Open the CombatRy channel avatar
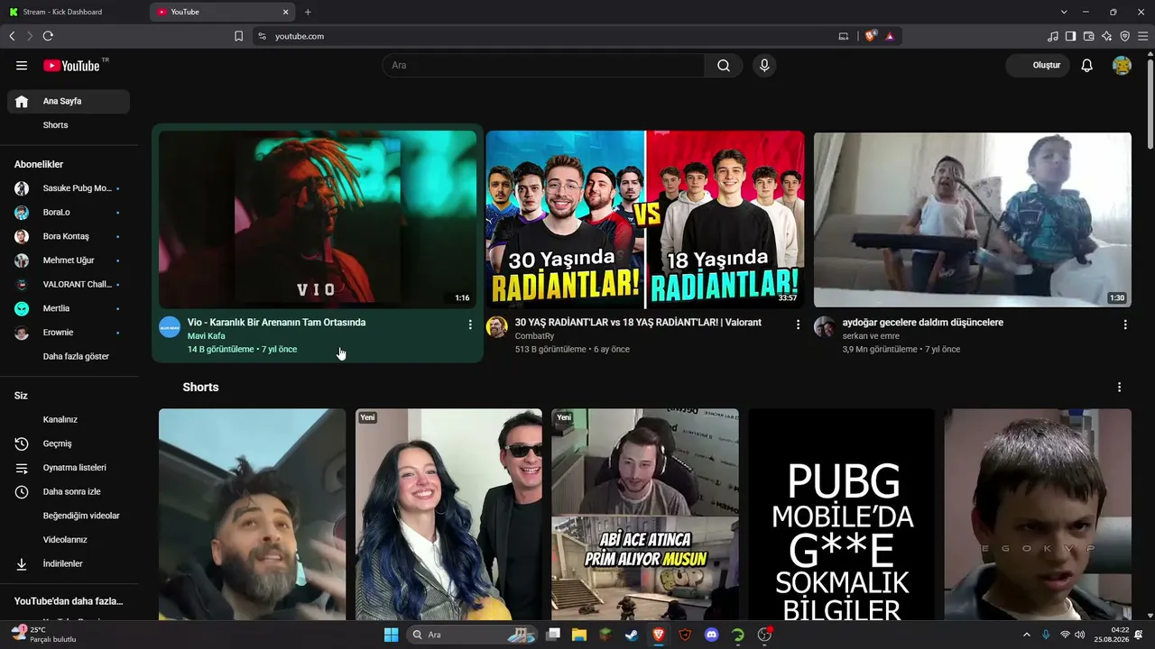 497,327
